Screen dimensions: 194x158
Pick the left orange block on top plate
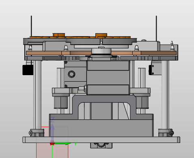point(59,35)
